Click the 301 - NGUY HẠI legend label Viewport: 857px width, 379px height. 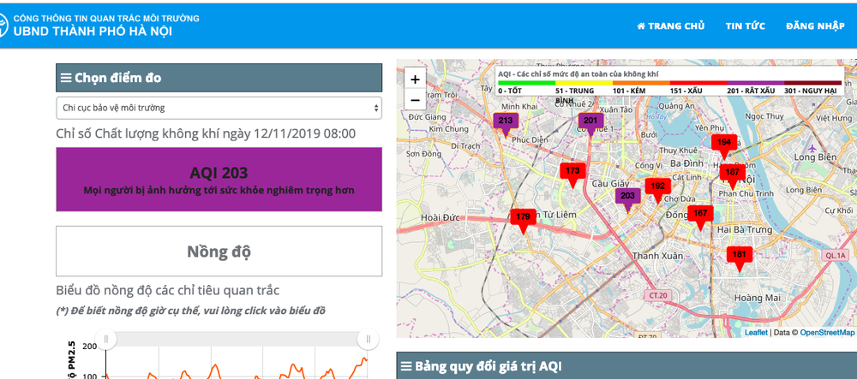tap(811, 90)
